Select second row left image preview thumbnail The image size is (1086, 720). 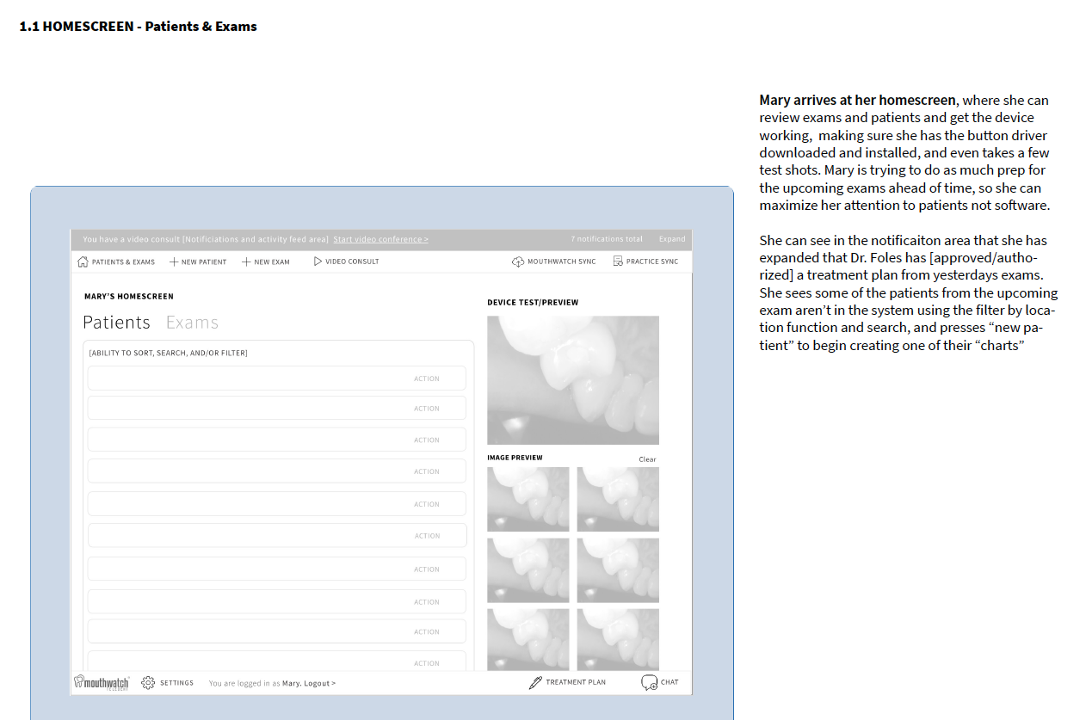point(528,570)
